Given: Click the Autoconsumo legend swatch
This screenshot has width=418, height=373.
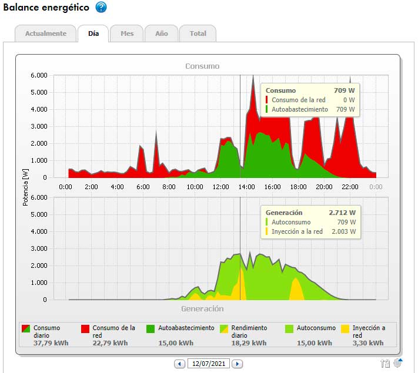Looking at the screenshot, I should pos(289,328).
